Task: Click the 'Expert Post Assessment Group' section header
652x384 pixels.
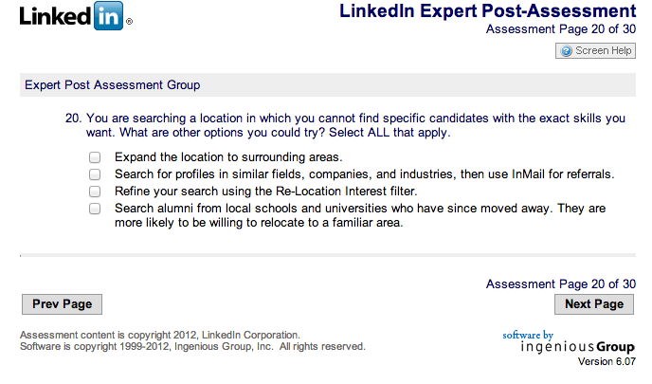Action: (112, 85)
